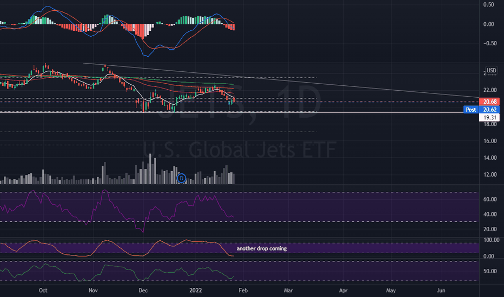This screenshot has height=297, width=504.
Task: Click the 18.00 price scale value
Action: point(490,124)
